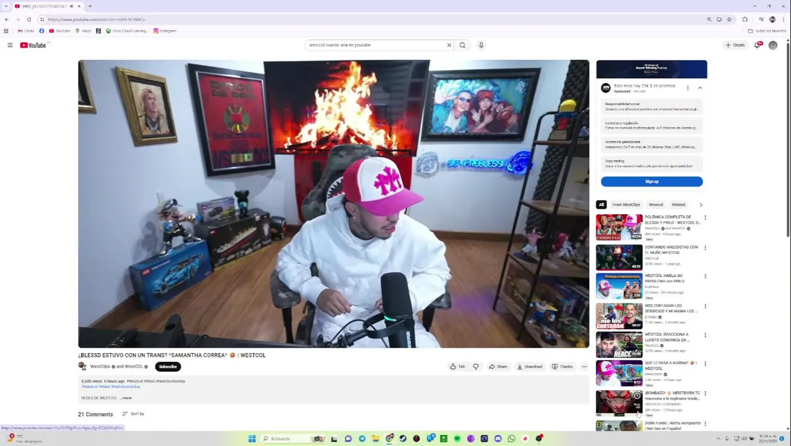This screenshot has height=446, width=791.
Task: Open the Responsabilidad social ad link
Action: point(651,107)
